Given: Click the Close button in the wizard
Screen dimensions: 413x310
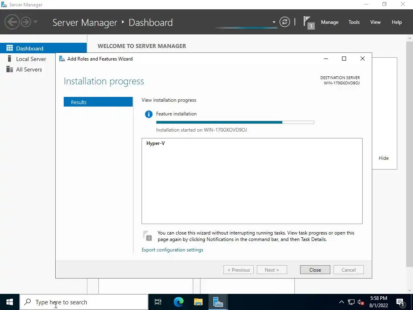Looking at the screenshot, I should coord(315,270).
